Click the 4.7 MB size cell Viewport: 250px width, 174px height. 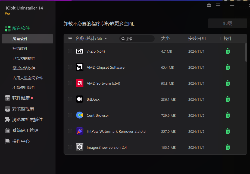coord(167,52)
